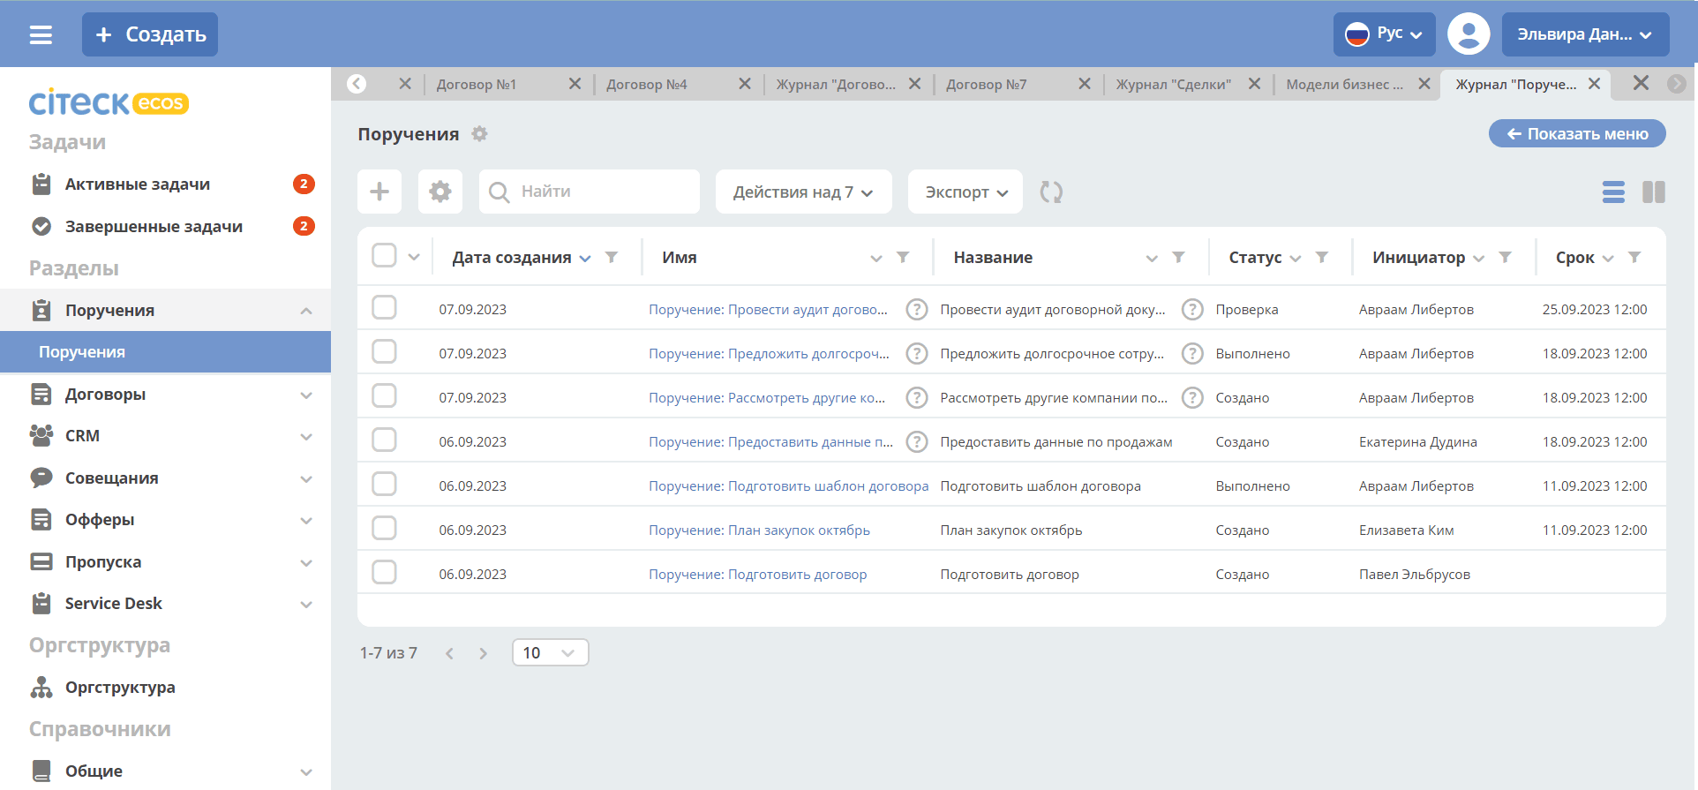1698x790 pixels.
Task: Switch to kanban column view
Action: coord(1654,192)
